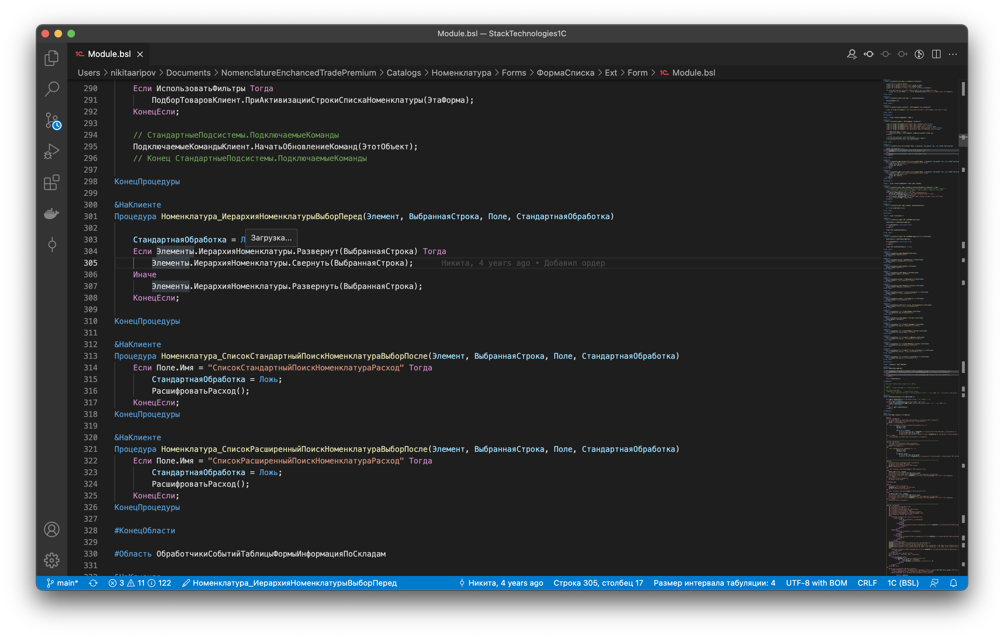Open the Docker view icon
Image resolution: width=1004 pixels, height=638 pixels.
click(52, 213)
